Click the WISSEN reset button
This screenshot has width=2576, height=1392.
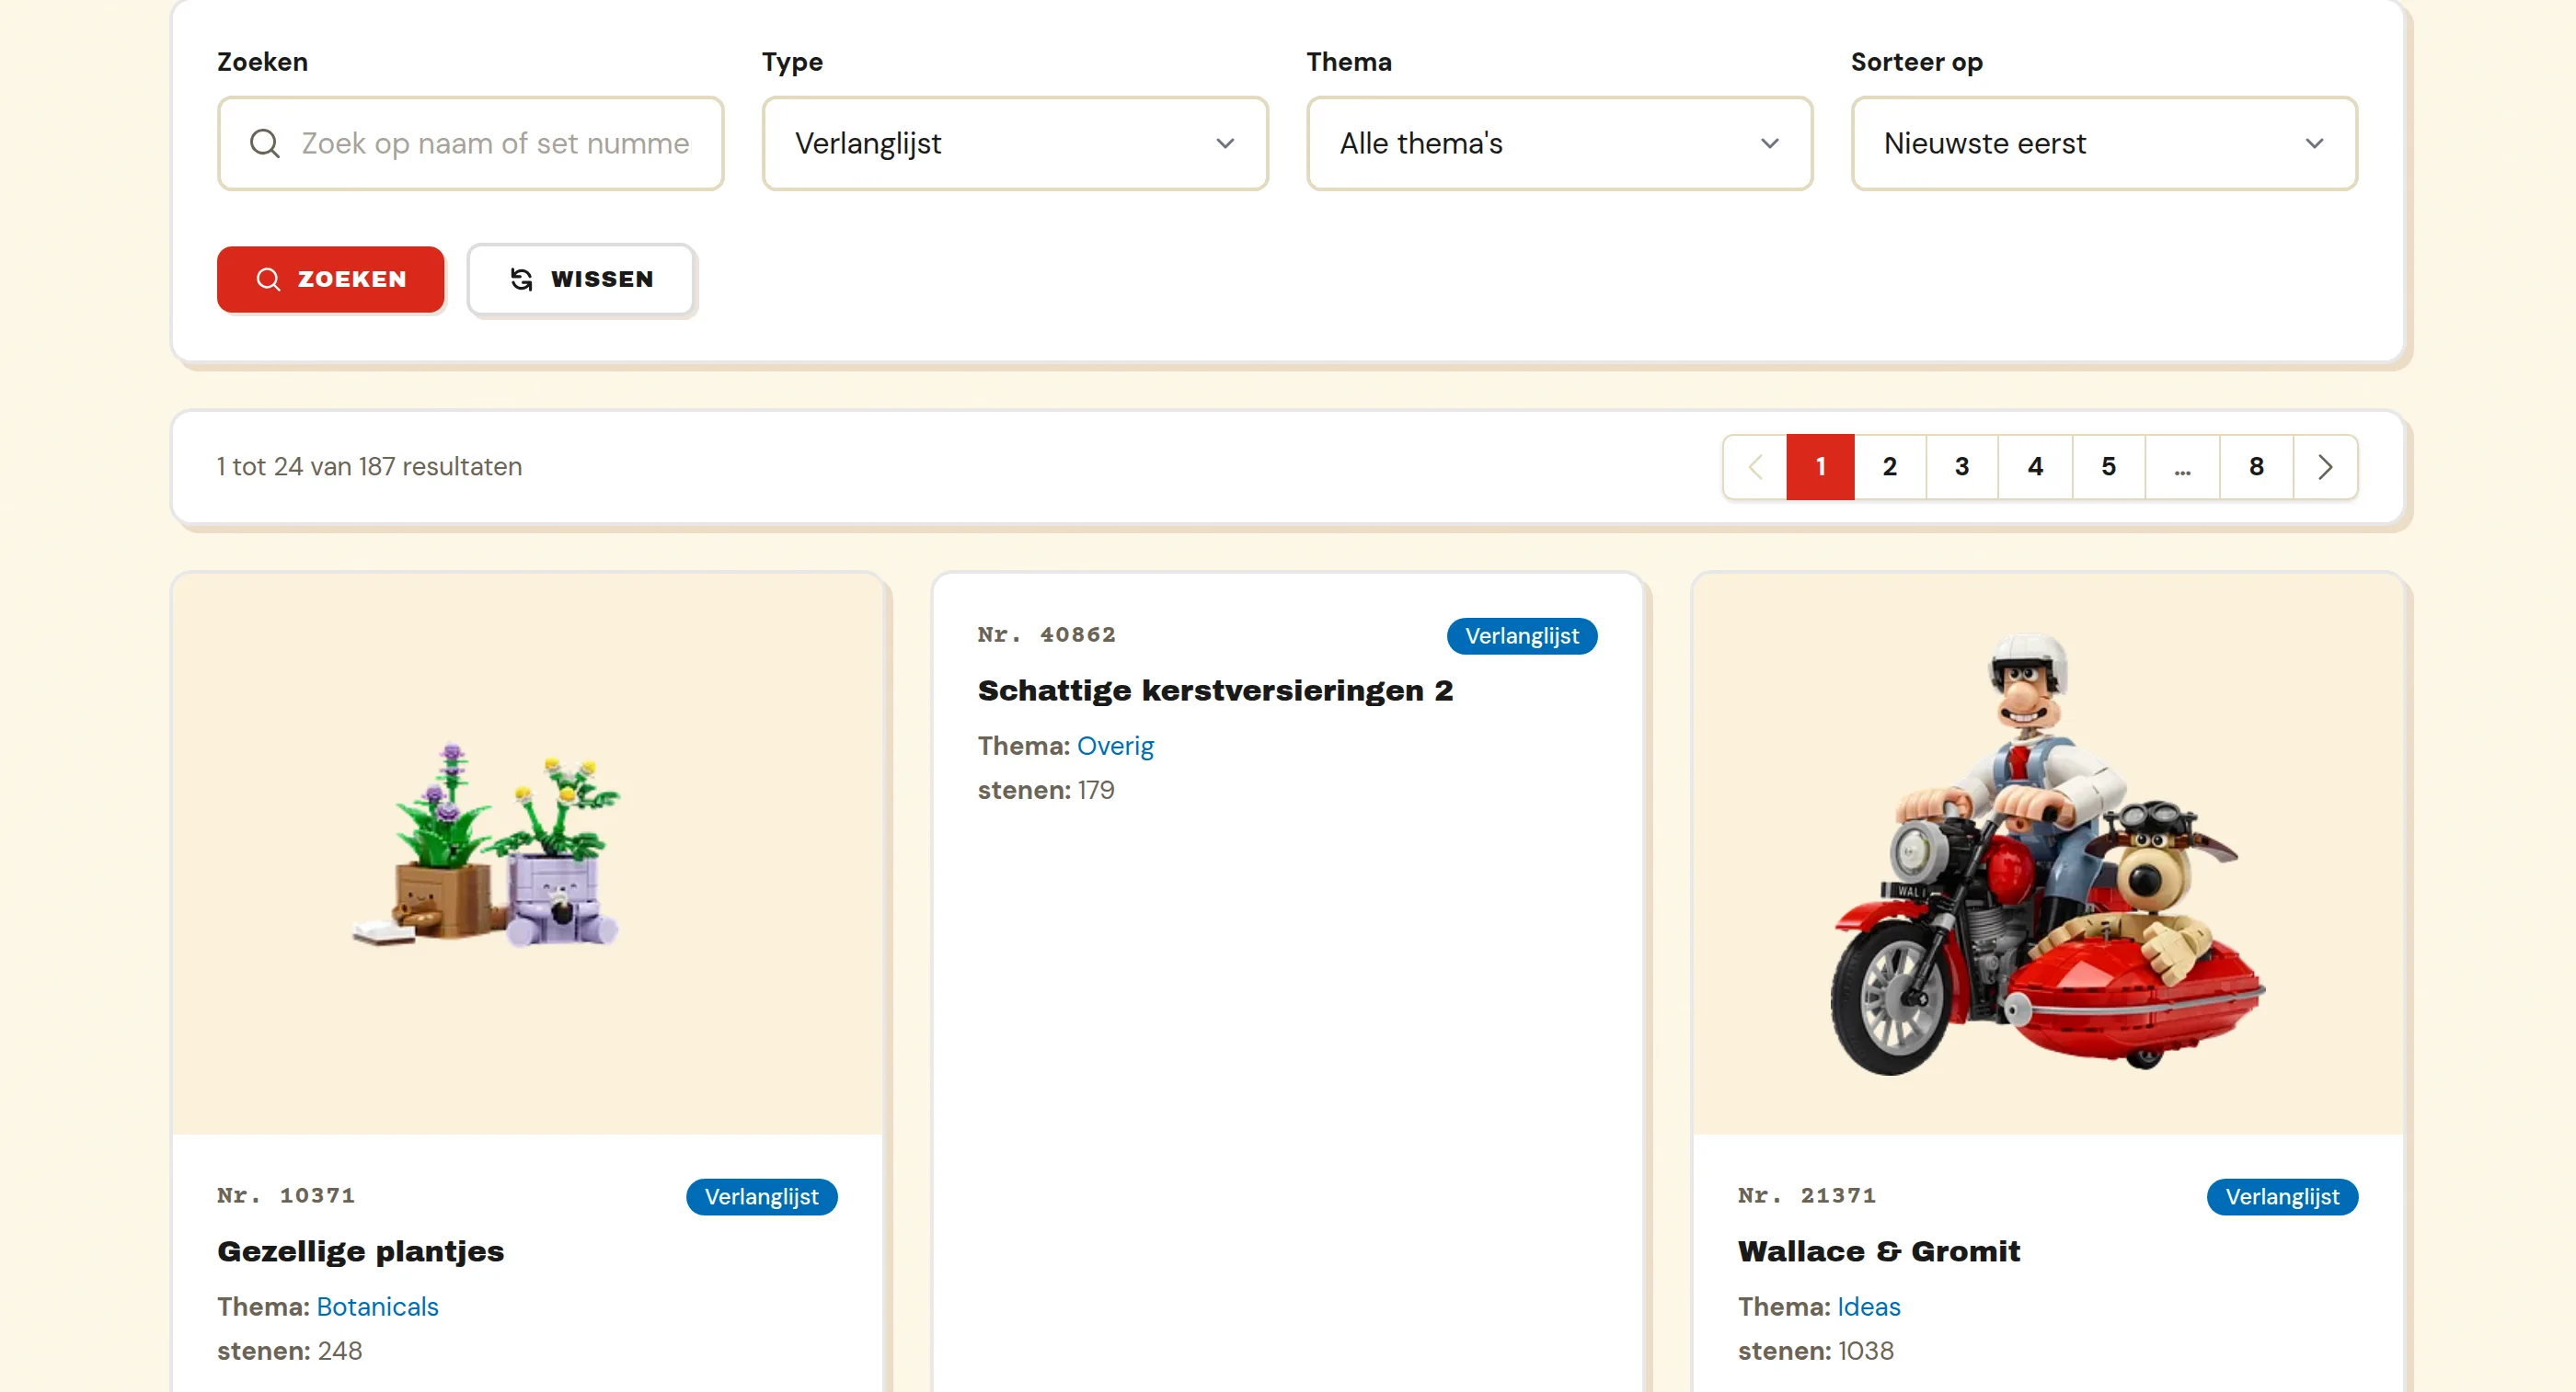(x=581, y=280)
